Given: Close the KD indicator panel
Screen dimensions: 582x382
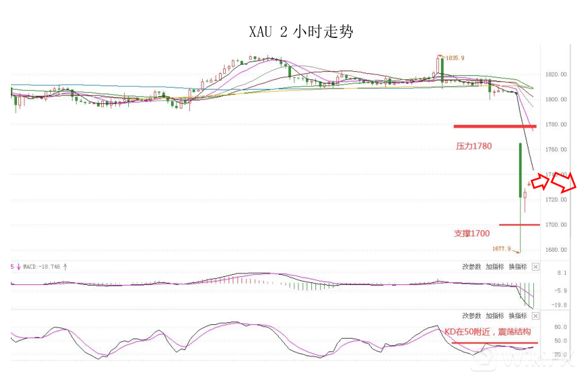Looking at the screenshot, I should (535, 316).
